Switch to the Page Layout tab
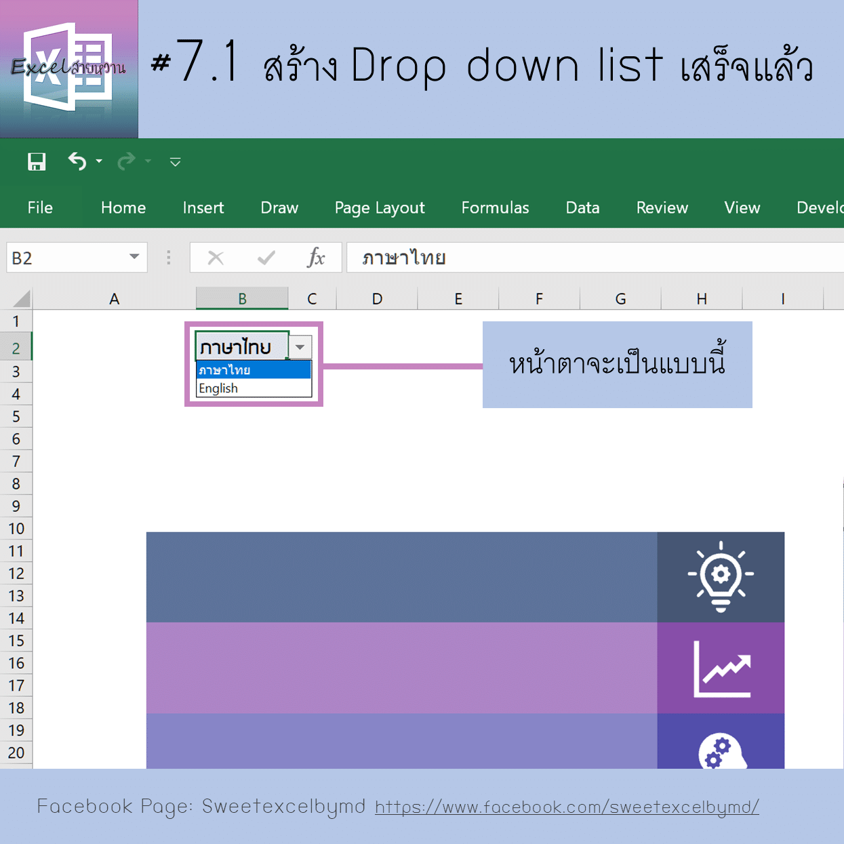The height and width of the screenshot is (844, 844). click(x=380, y=208)
